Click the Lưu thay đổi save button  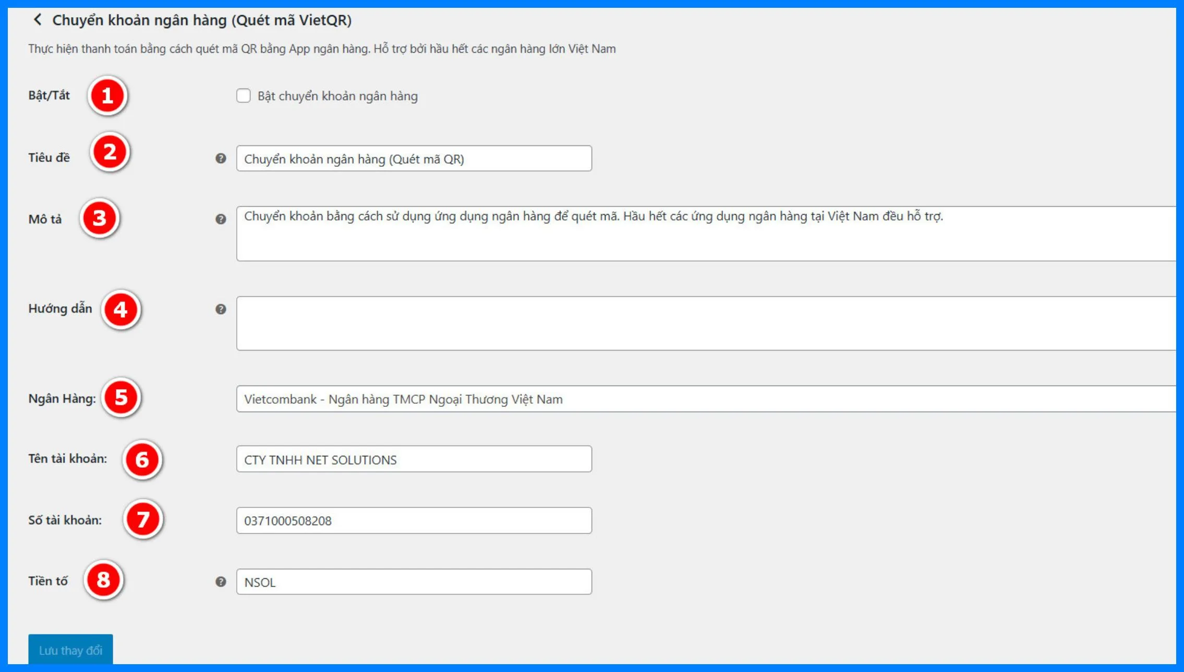(x=70, y=650)
